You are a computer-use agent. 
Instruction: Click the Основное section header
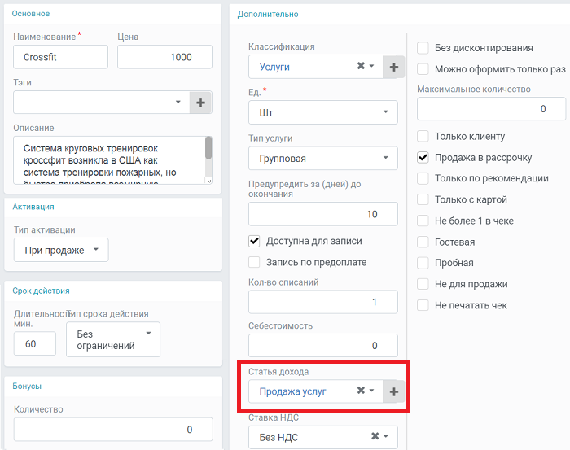coord(31,14)
